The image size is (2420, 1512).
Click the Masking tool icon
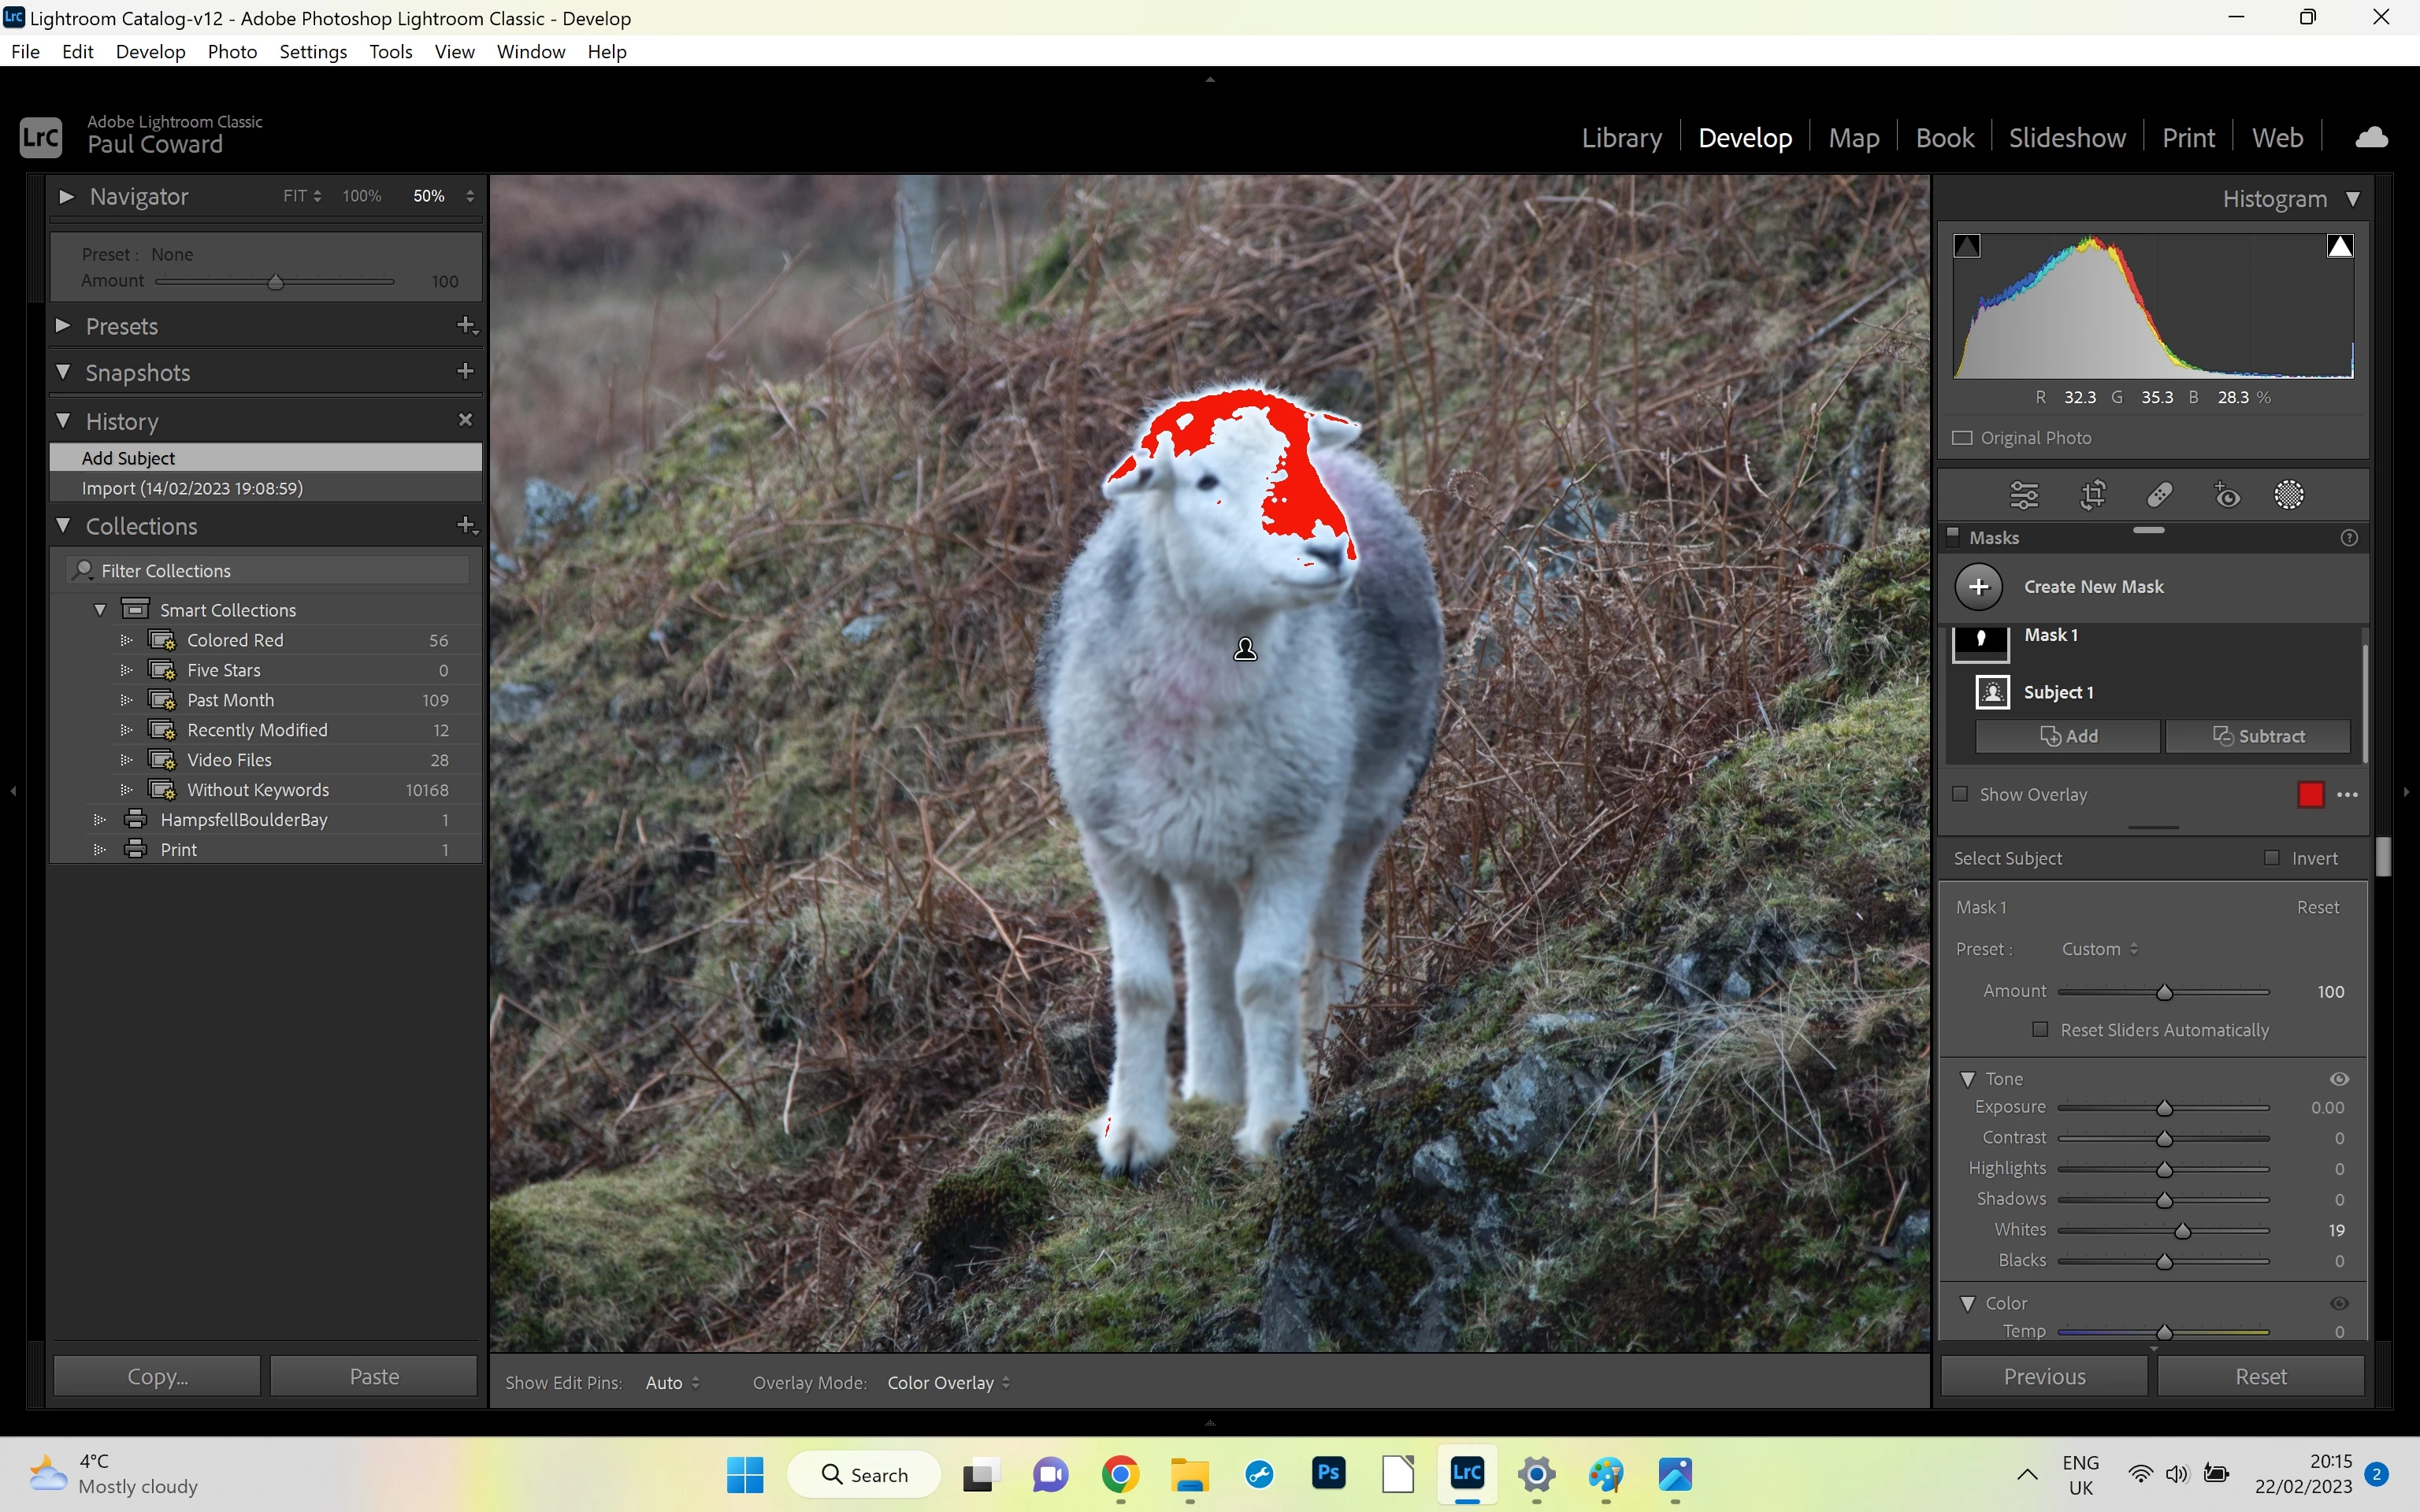coord(2288,495)
